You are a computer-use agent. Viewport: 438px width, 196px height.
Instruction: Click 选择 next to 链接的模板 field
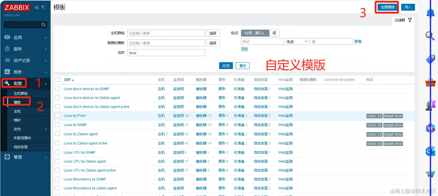pyautogui.click(x=213, y=43)
